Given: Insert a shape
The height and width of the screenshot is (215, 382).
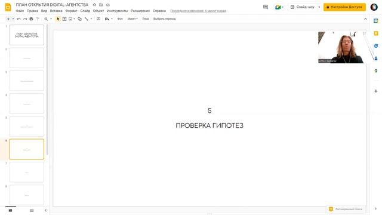Looking at the screenshot, I should pos(79,19).
